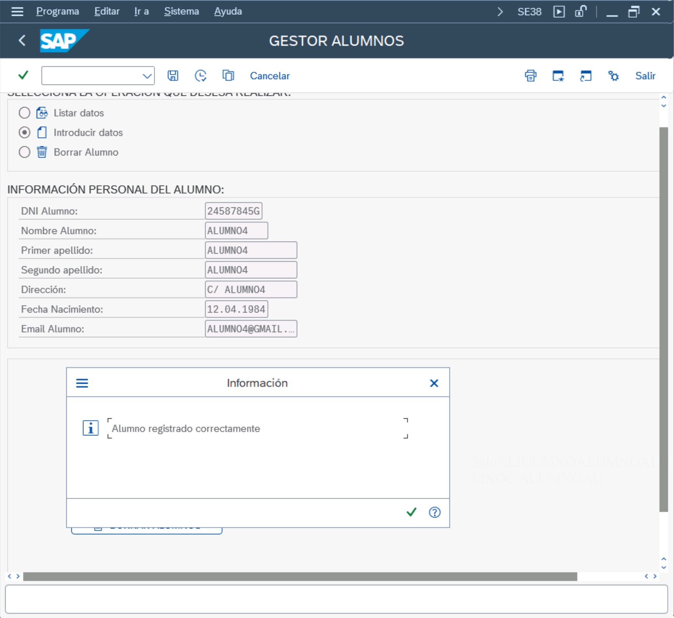This screenshot has height=618, width=674.
Task: Expand command field arrow beside SE38
Action: point(500,12)
